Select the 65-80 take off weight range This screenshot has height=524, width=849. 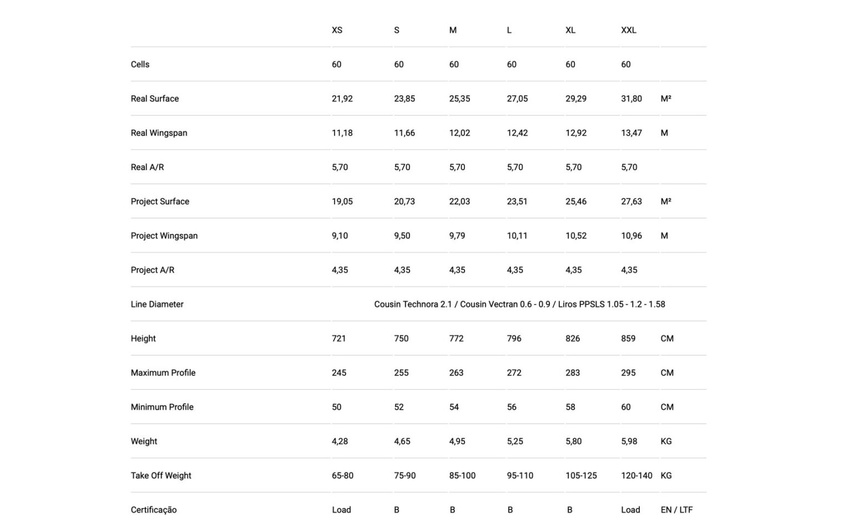[x=342, y=476]
